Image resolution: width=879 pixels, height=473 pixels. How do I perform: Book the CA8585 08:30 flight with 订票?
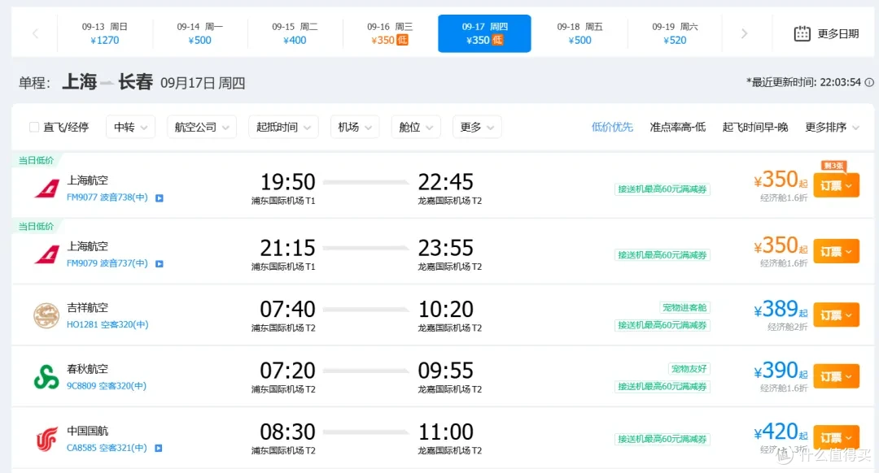coord(836,437)
